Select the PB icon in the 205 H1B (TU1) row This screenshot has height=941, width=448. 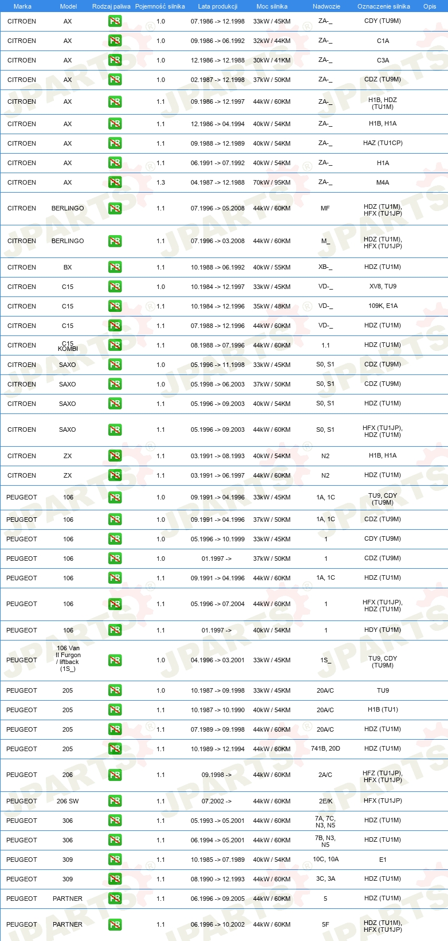tap(115, 710)
